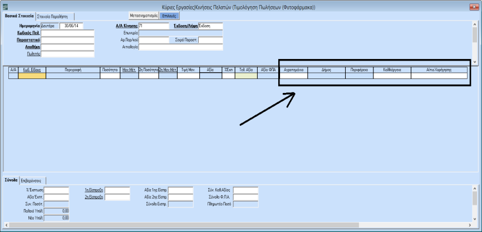
Task: Click the % Έκπτωση input field
Action: coord(57,190)
